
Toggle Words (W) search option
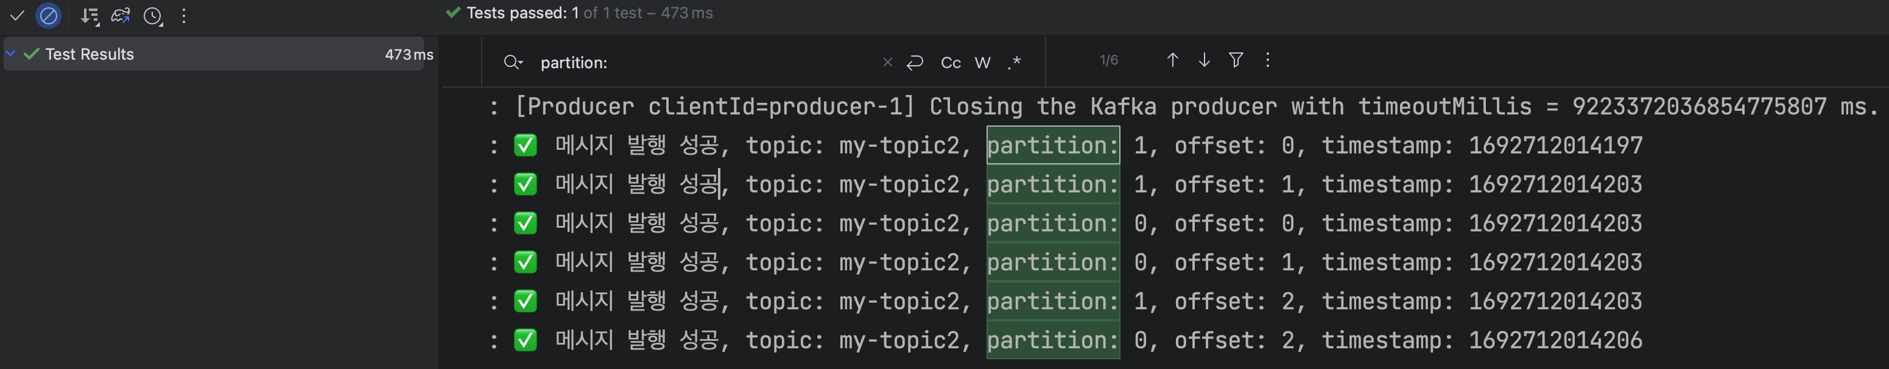click(x=983, y=63)
